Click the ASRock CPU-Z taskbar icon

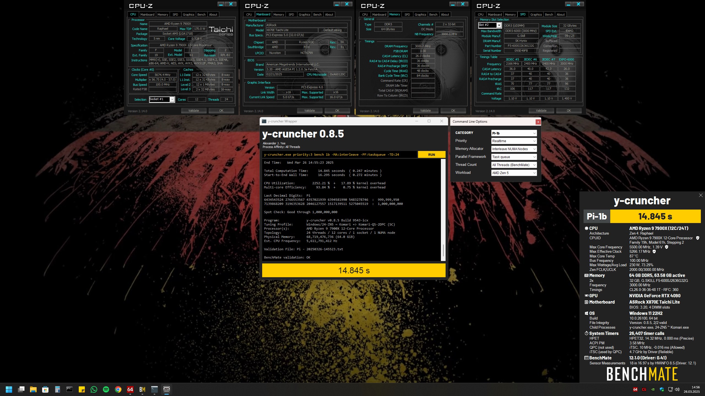[167, 389]
